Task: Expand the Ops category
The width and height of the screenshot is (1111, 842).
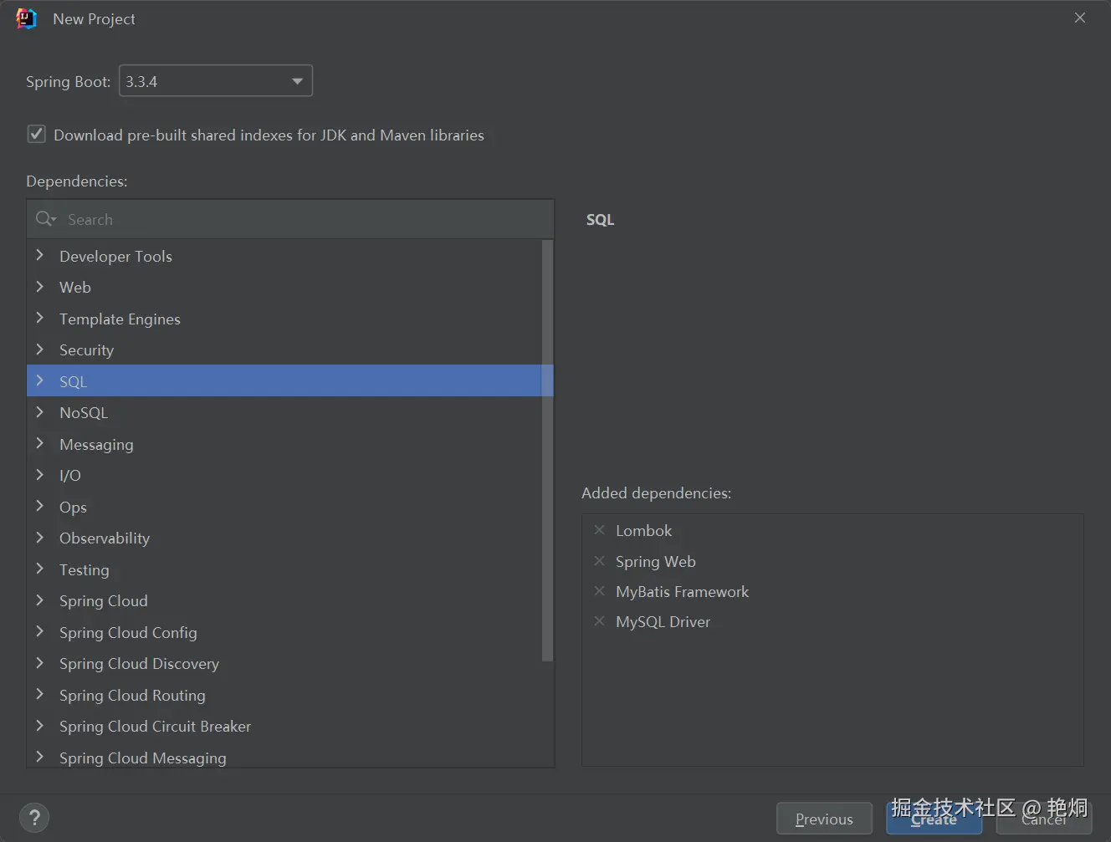Action: (39, 506)
